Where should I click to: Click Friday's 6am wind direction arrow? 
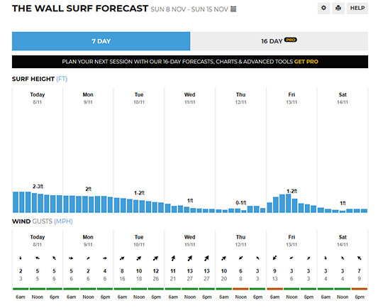click(274, 258)
